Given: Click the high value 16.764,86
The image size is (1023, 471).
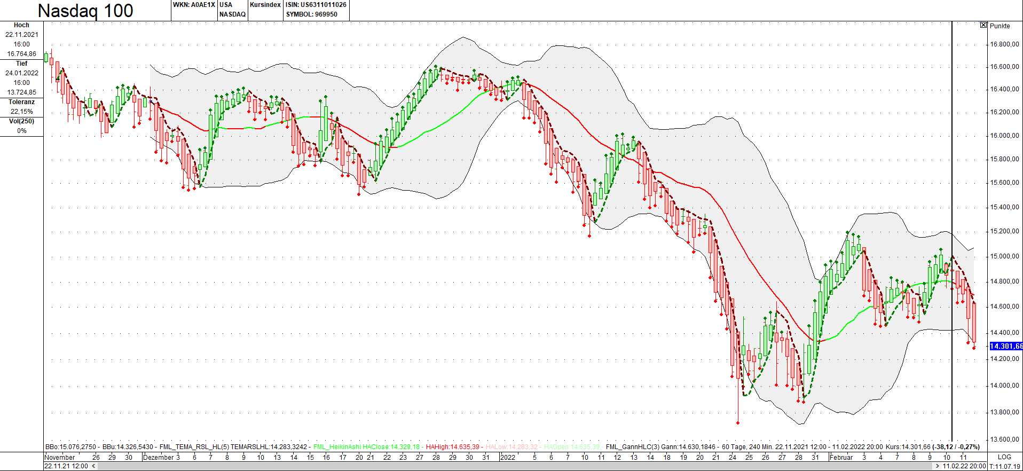Looking at the screenshot, I should click(x=22, y=54).
